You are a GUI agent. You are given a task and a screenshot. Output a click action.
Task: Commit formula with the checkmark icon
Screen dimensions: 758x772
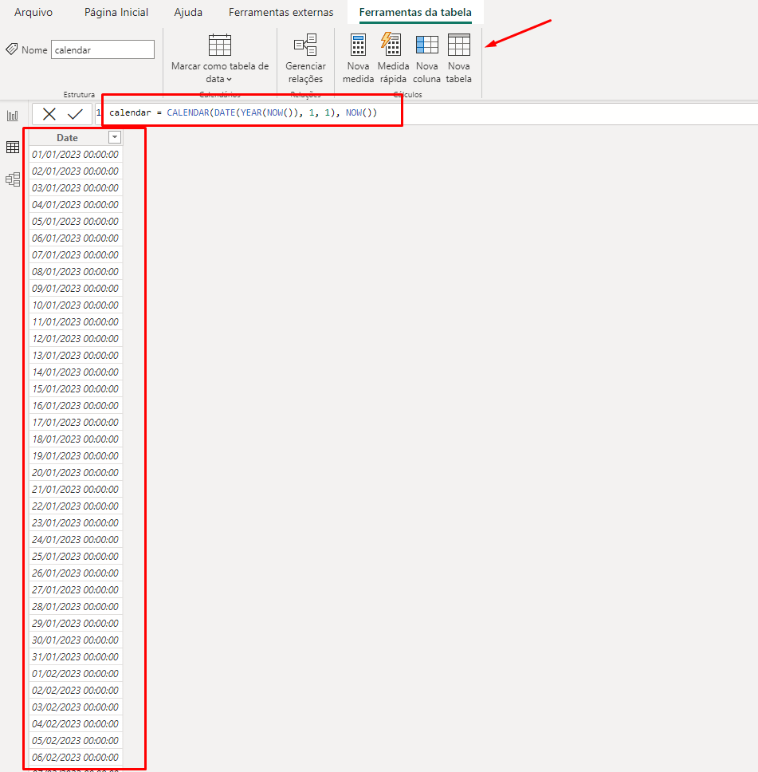point(75,114)
